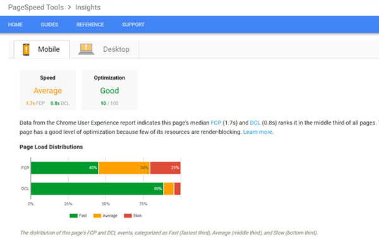Select the green 45% FCP bar segment
Viewport: 379px width, 237px height.
point(64,168)
